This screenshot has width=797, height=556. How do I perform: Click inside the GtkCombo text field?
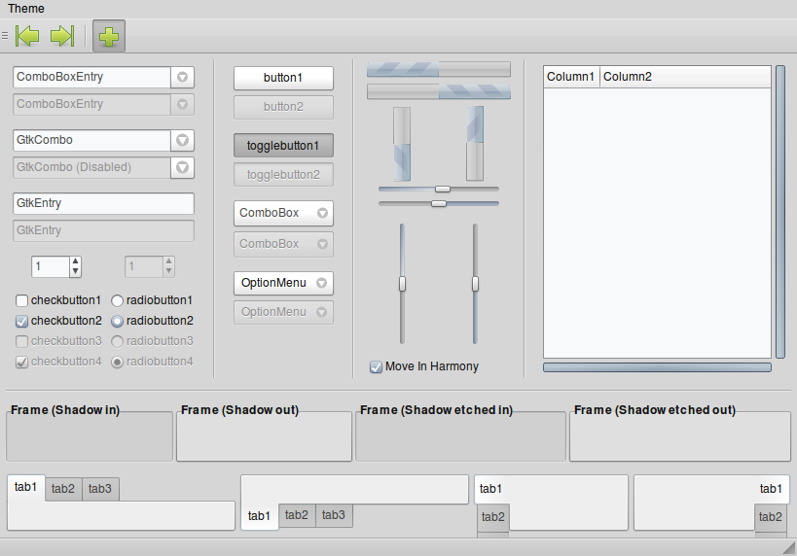point(91,140)
